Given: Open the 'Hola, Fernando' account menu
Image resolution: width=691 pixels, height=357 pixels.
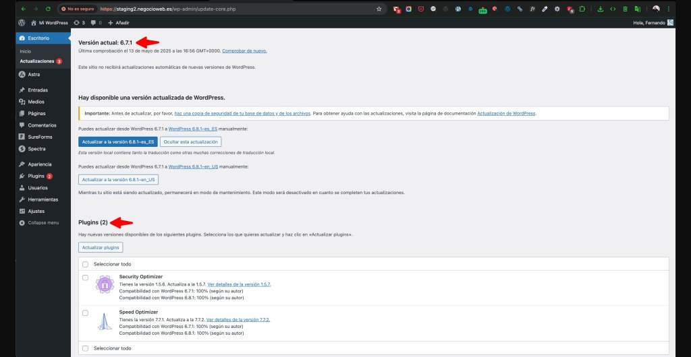Looking at the screenshot, I should 653,22.
